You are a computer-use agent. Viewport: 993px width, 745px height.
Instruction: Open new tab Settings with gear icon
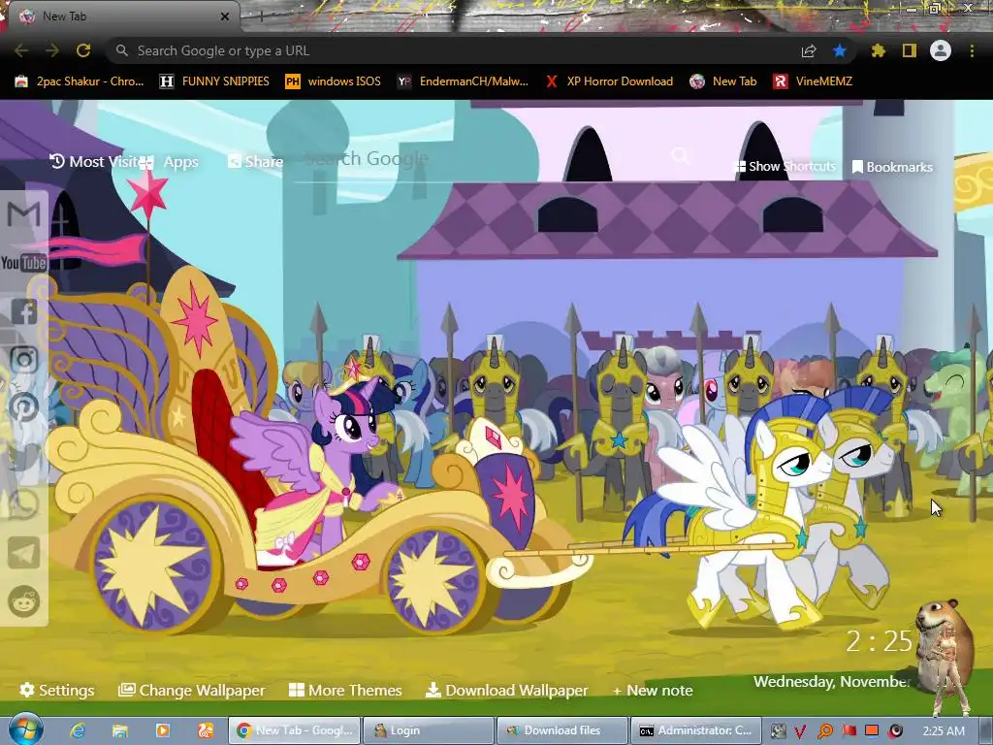57,690
